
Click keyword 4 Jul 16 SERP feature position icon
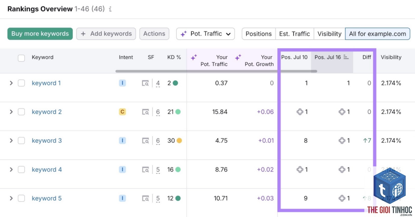(x=342, y=169)
